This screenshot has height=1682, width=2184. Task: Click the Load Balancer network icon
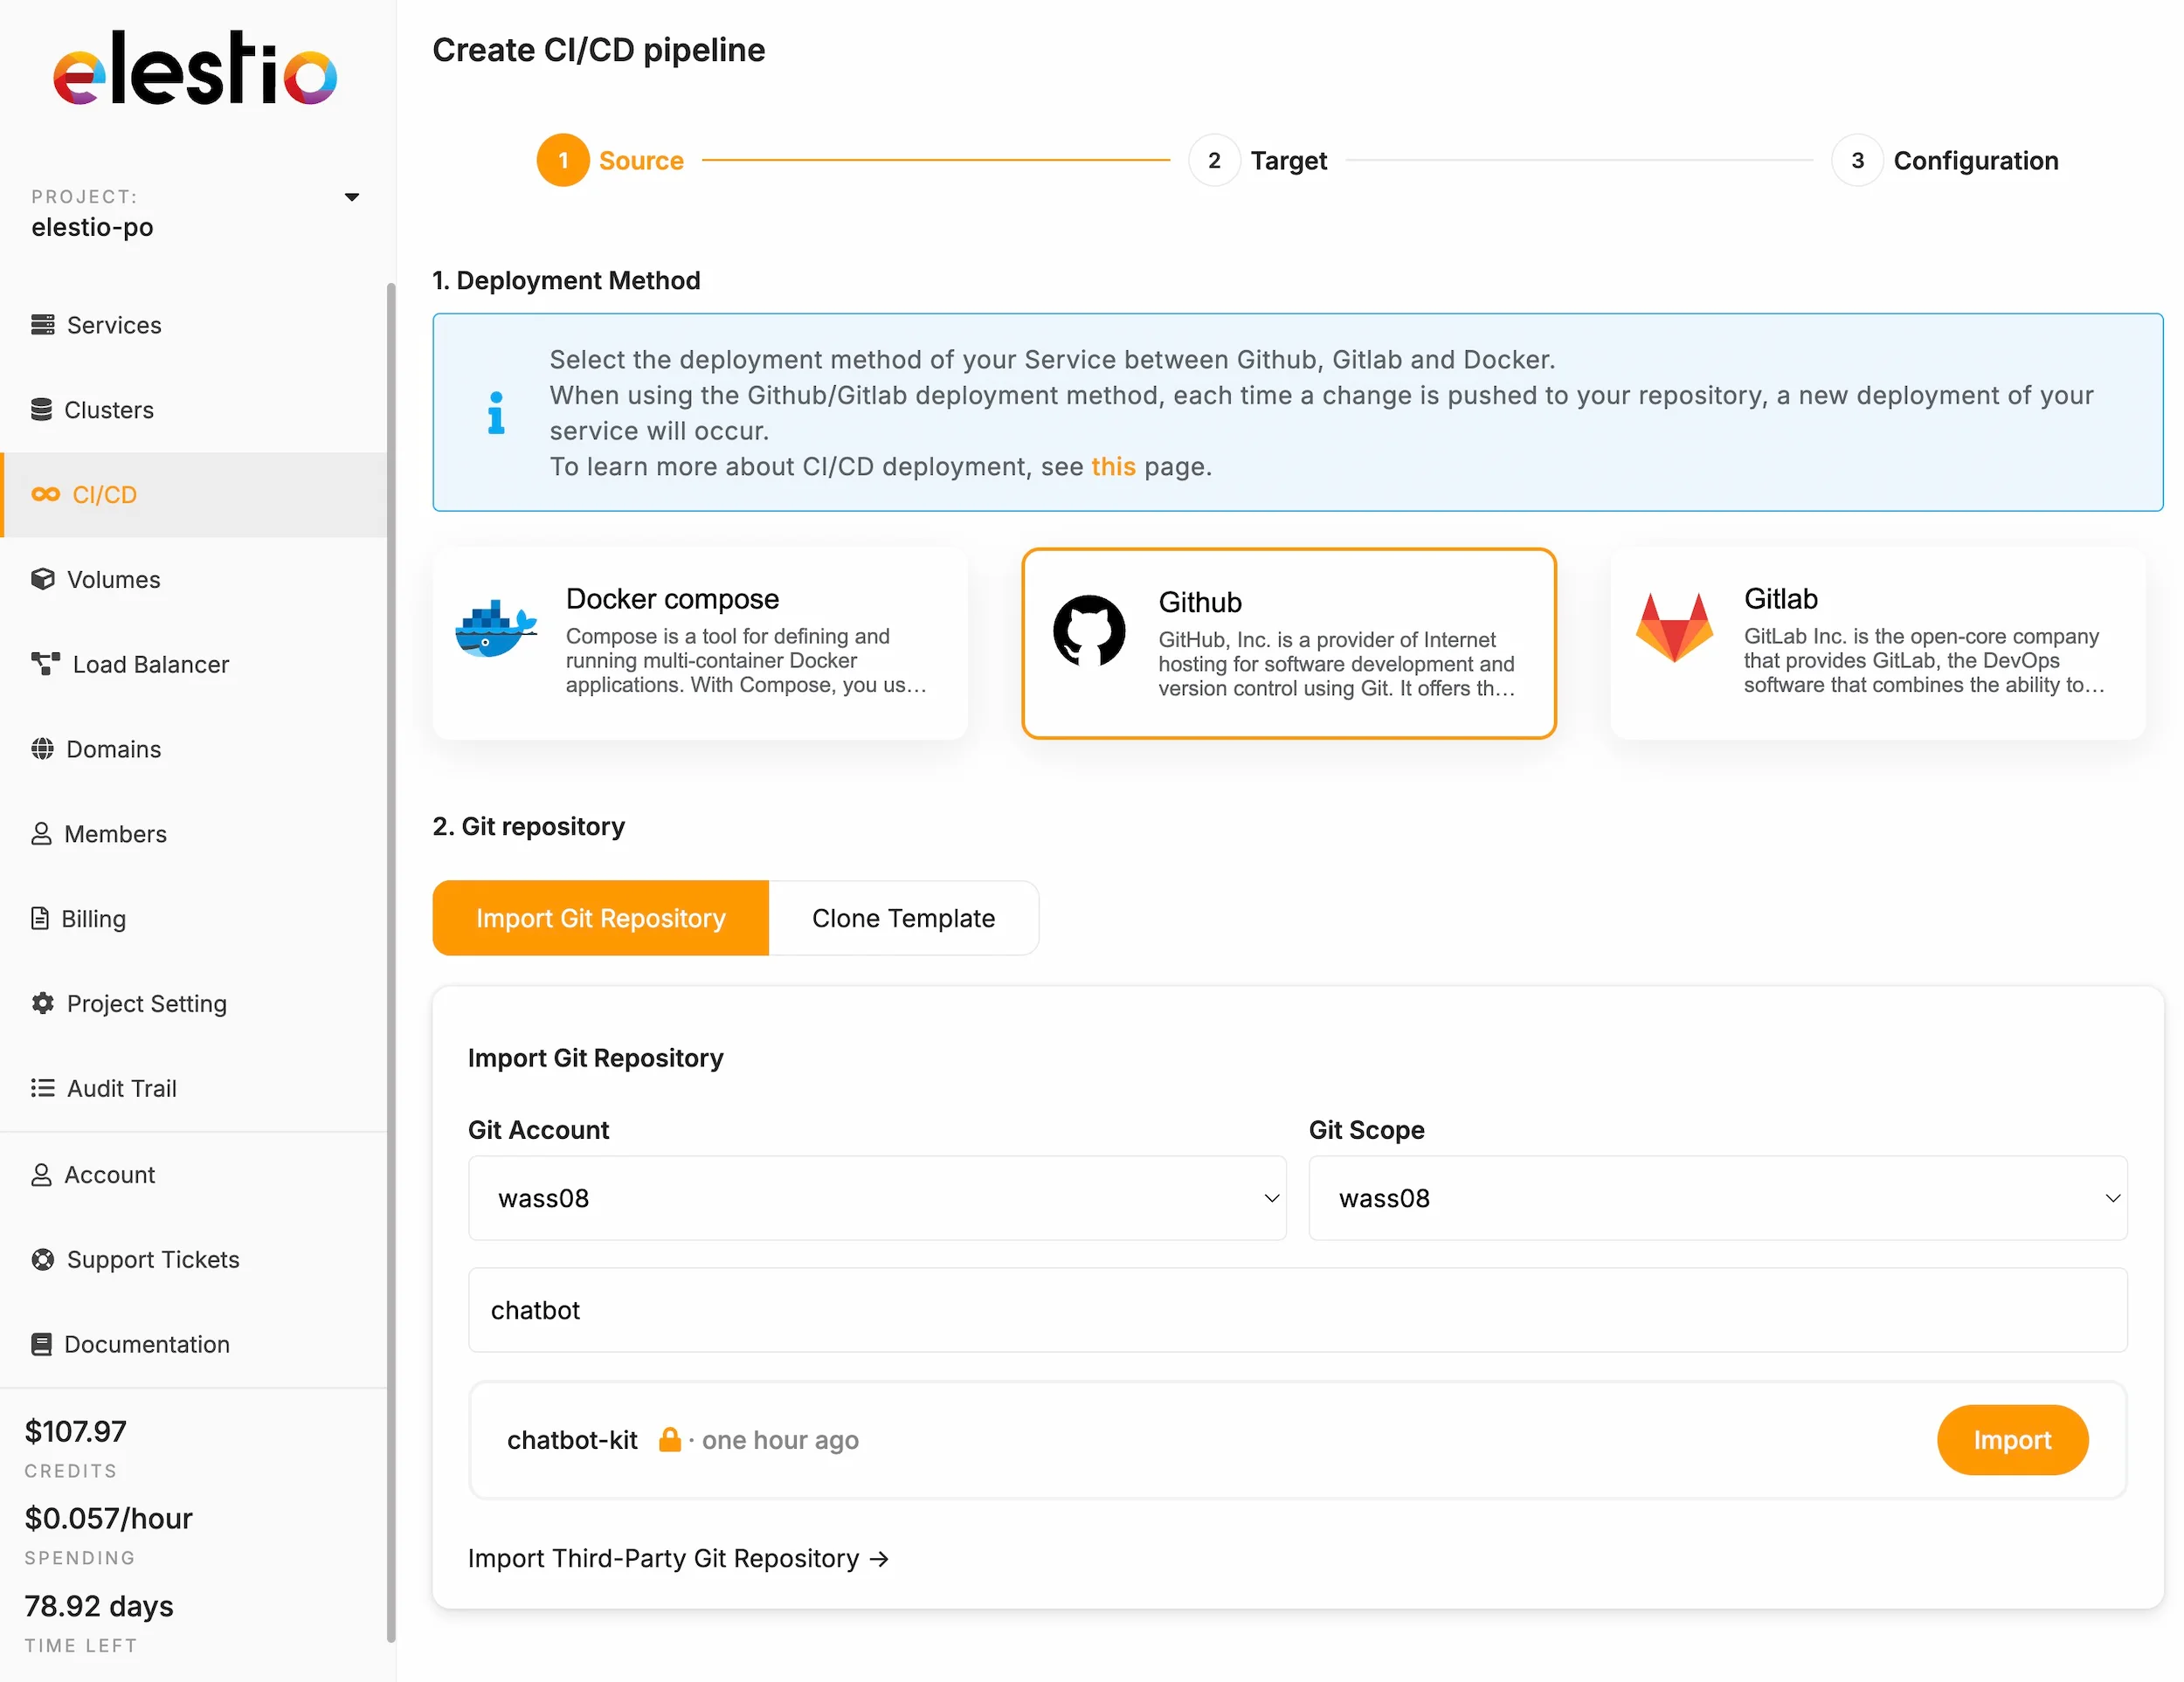tap(45, 664)
